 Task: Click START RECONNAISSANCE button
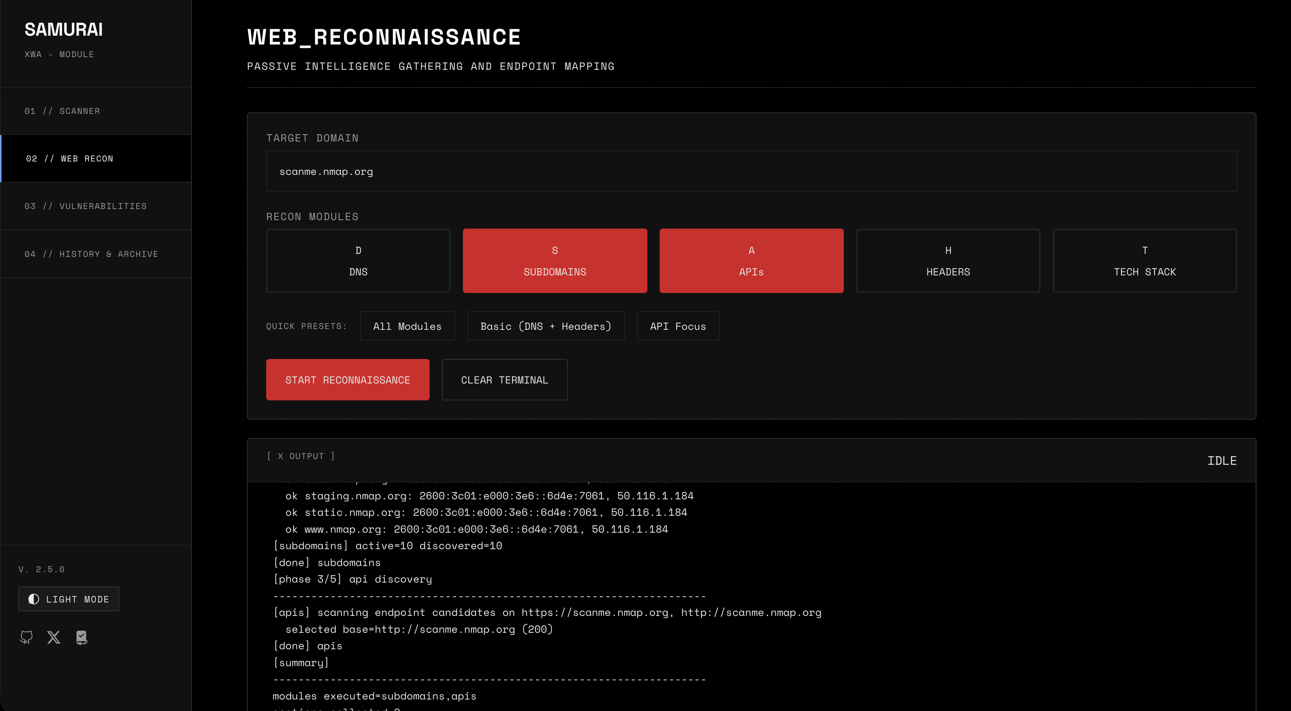coord(348,380)
